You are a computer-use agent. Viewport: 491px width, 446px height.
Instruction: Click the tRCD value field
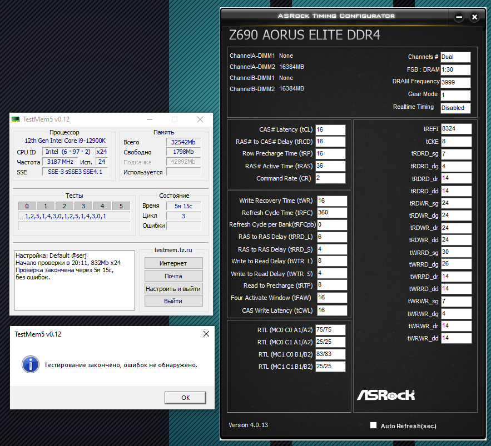[x=330, y=142]
